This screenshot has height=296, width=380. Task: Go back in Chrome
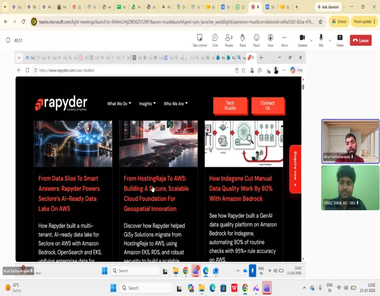click(6, 22)
